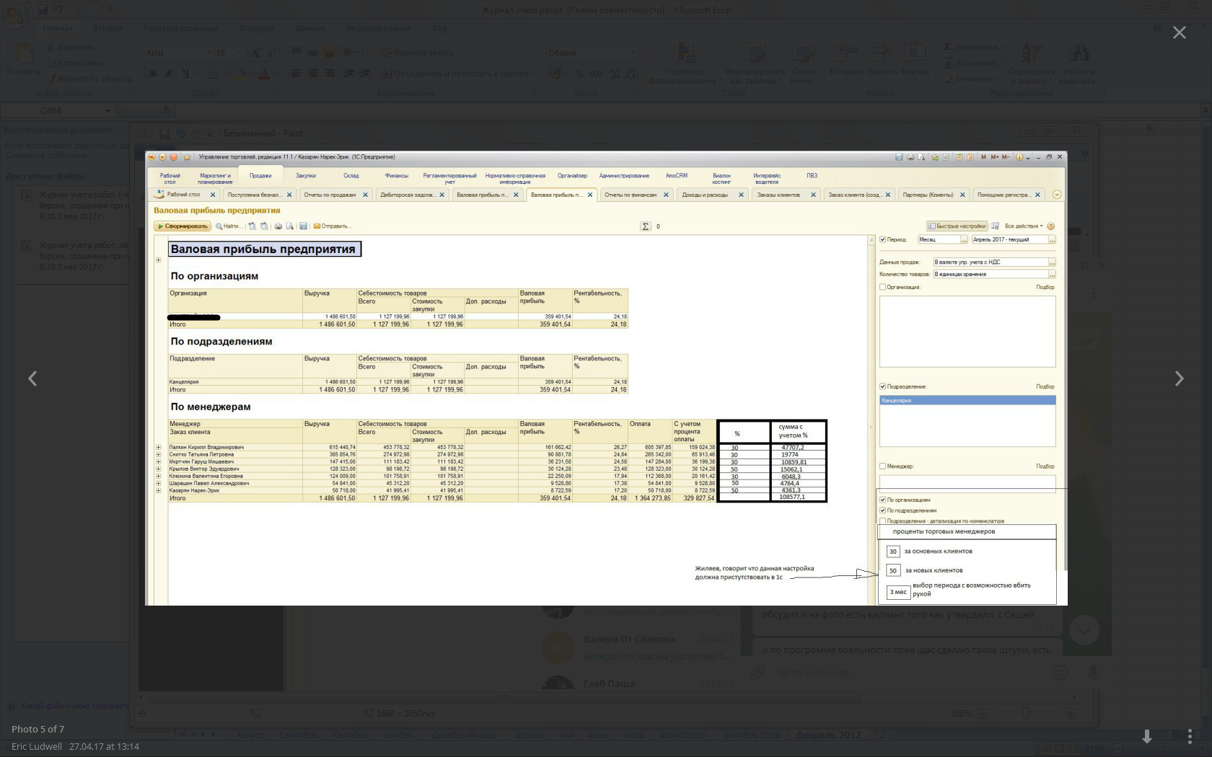Image resolution: width=1212 pixels, height=757 pixels.
Task: Close the photo viewer overlay
Action: pyautogui.click(x=1179, y=32)
